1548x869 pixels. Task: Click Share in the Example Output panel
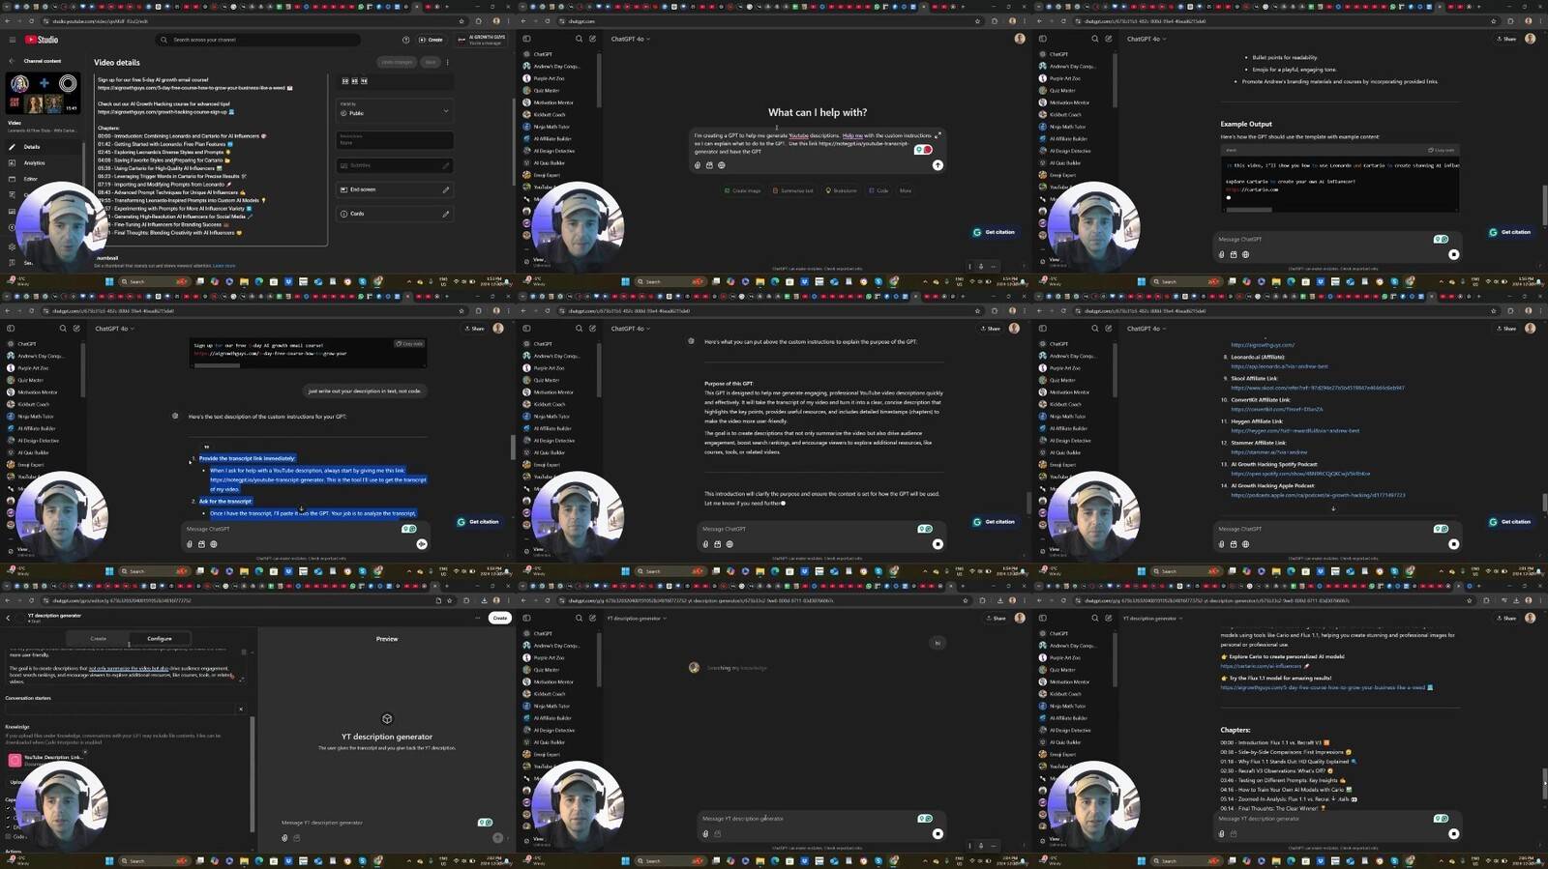click(x=1506, y=39)
